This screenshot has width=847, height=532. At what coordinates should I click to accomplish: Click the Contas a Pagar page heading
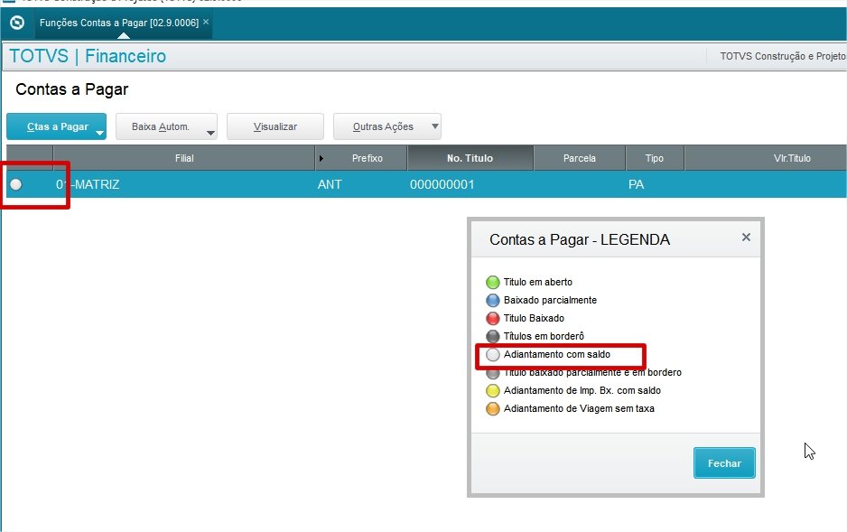[72, 89]
